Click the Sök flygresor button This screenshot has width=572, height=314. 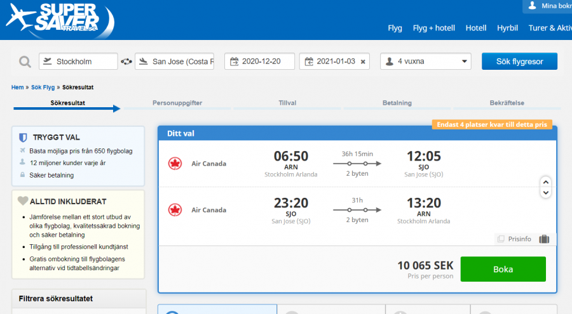point(519,62)
